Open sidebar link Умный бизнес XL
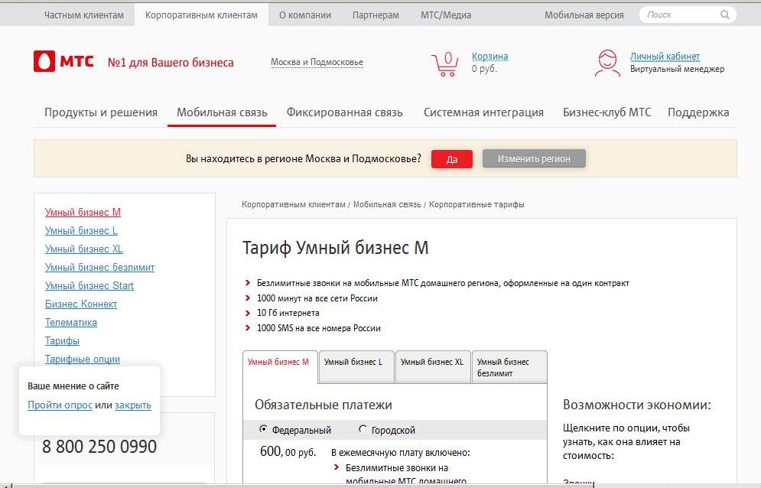This screenshot has height=488, width=761. (x=84, y=249)
